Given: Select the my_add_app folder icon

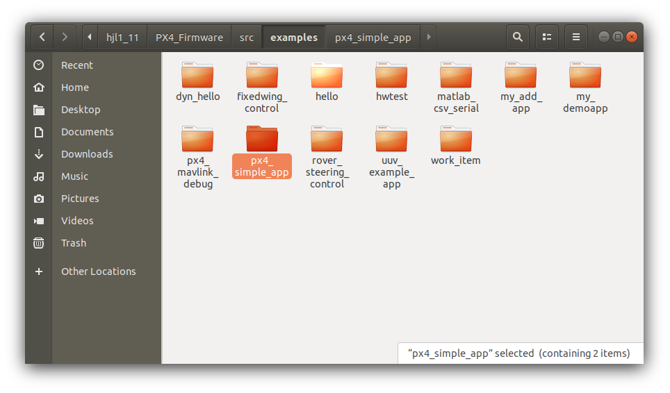Looking at the screenshot, I should (521, 75).
